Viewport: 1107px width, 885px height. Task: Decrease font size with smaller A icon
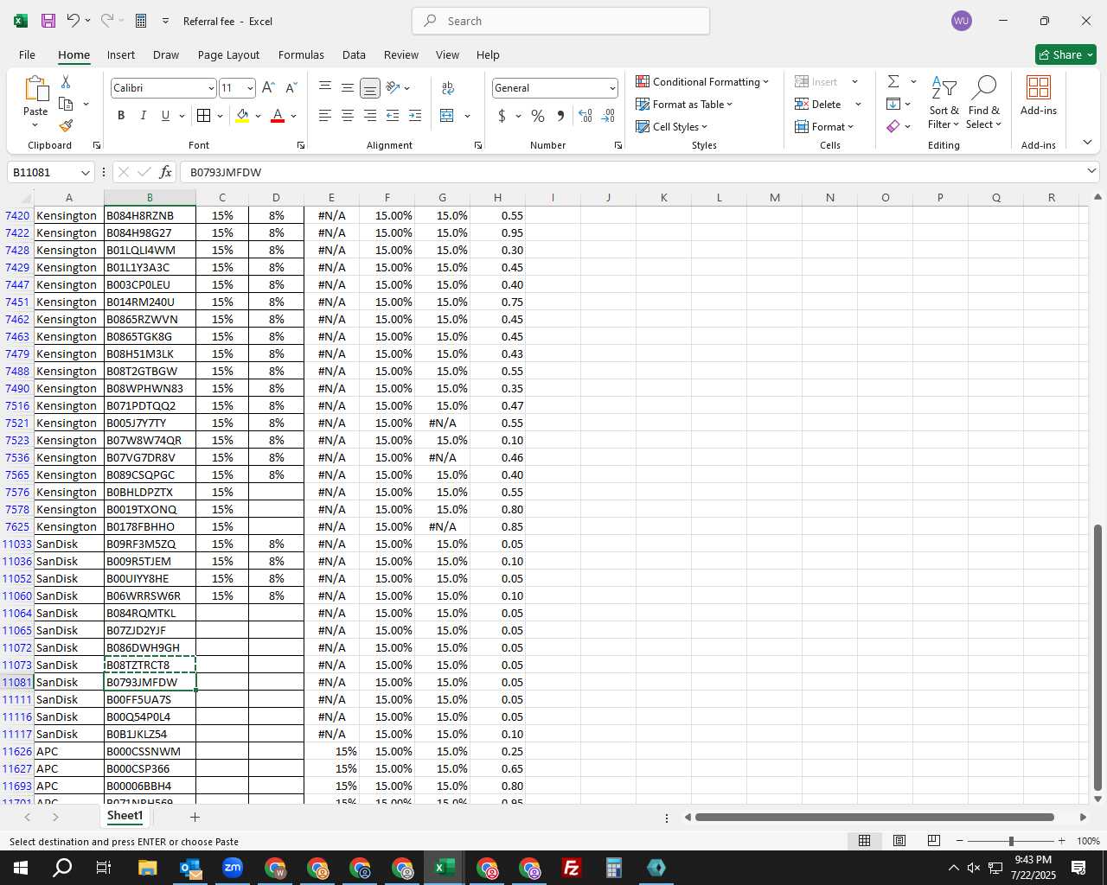(291, 88)
